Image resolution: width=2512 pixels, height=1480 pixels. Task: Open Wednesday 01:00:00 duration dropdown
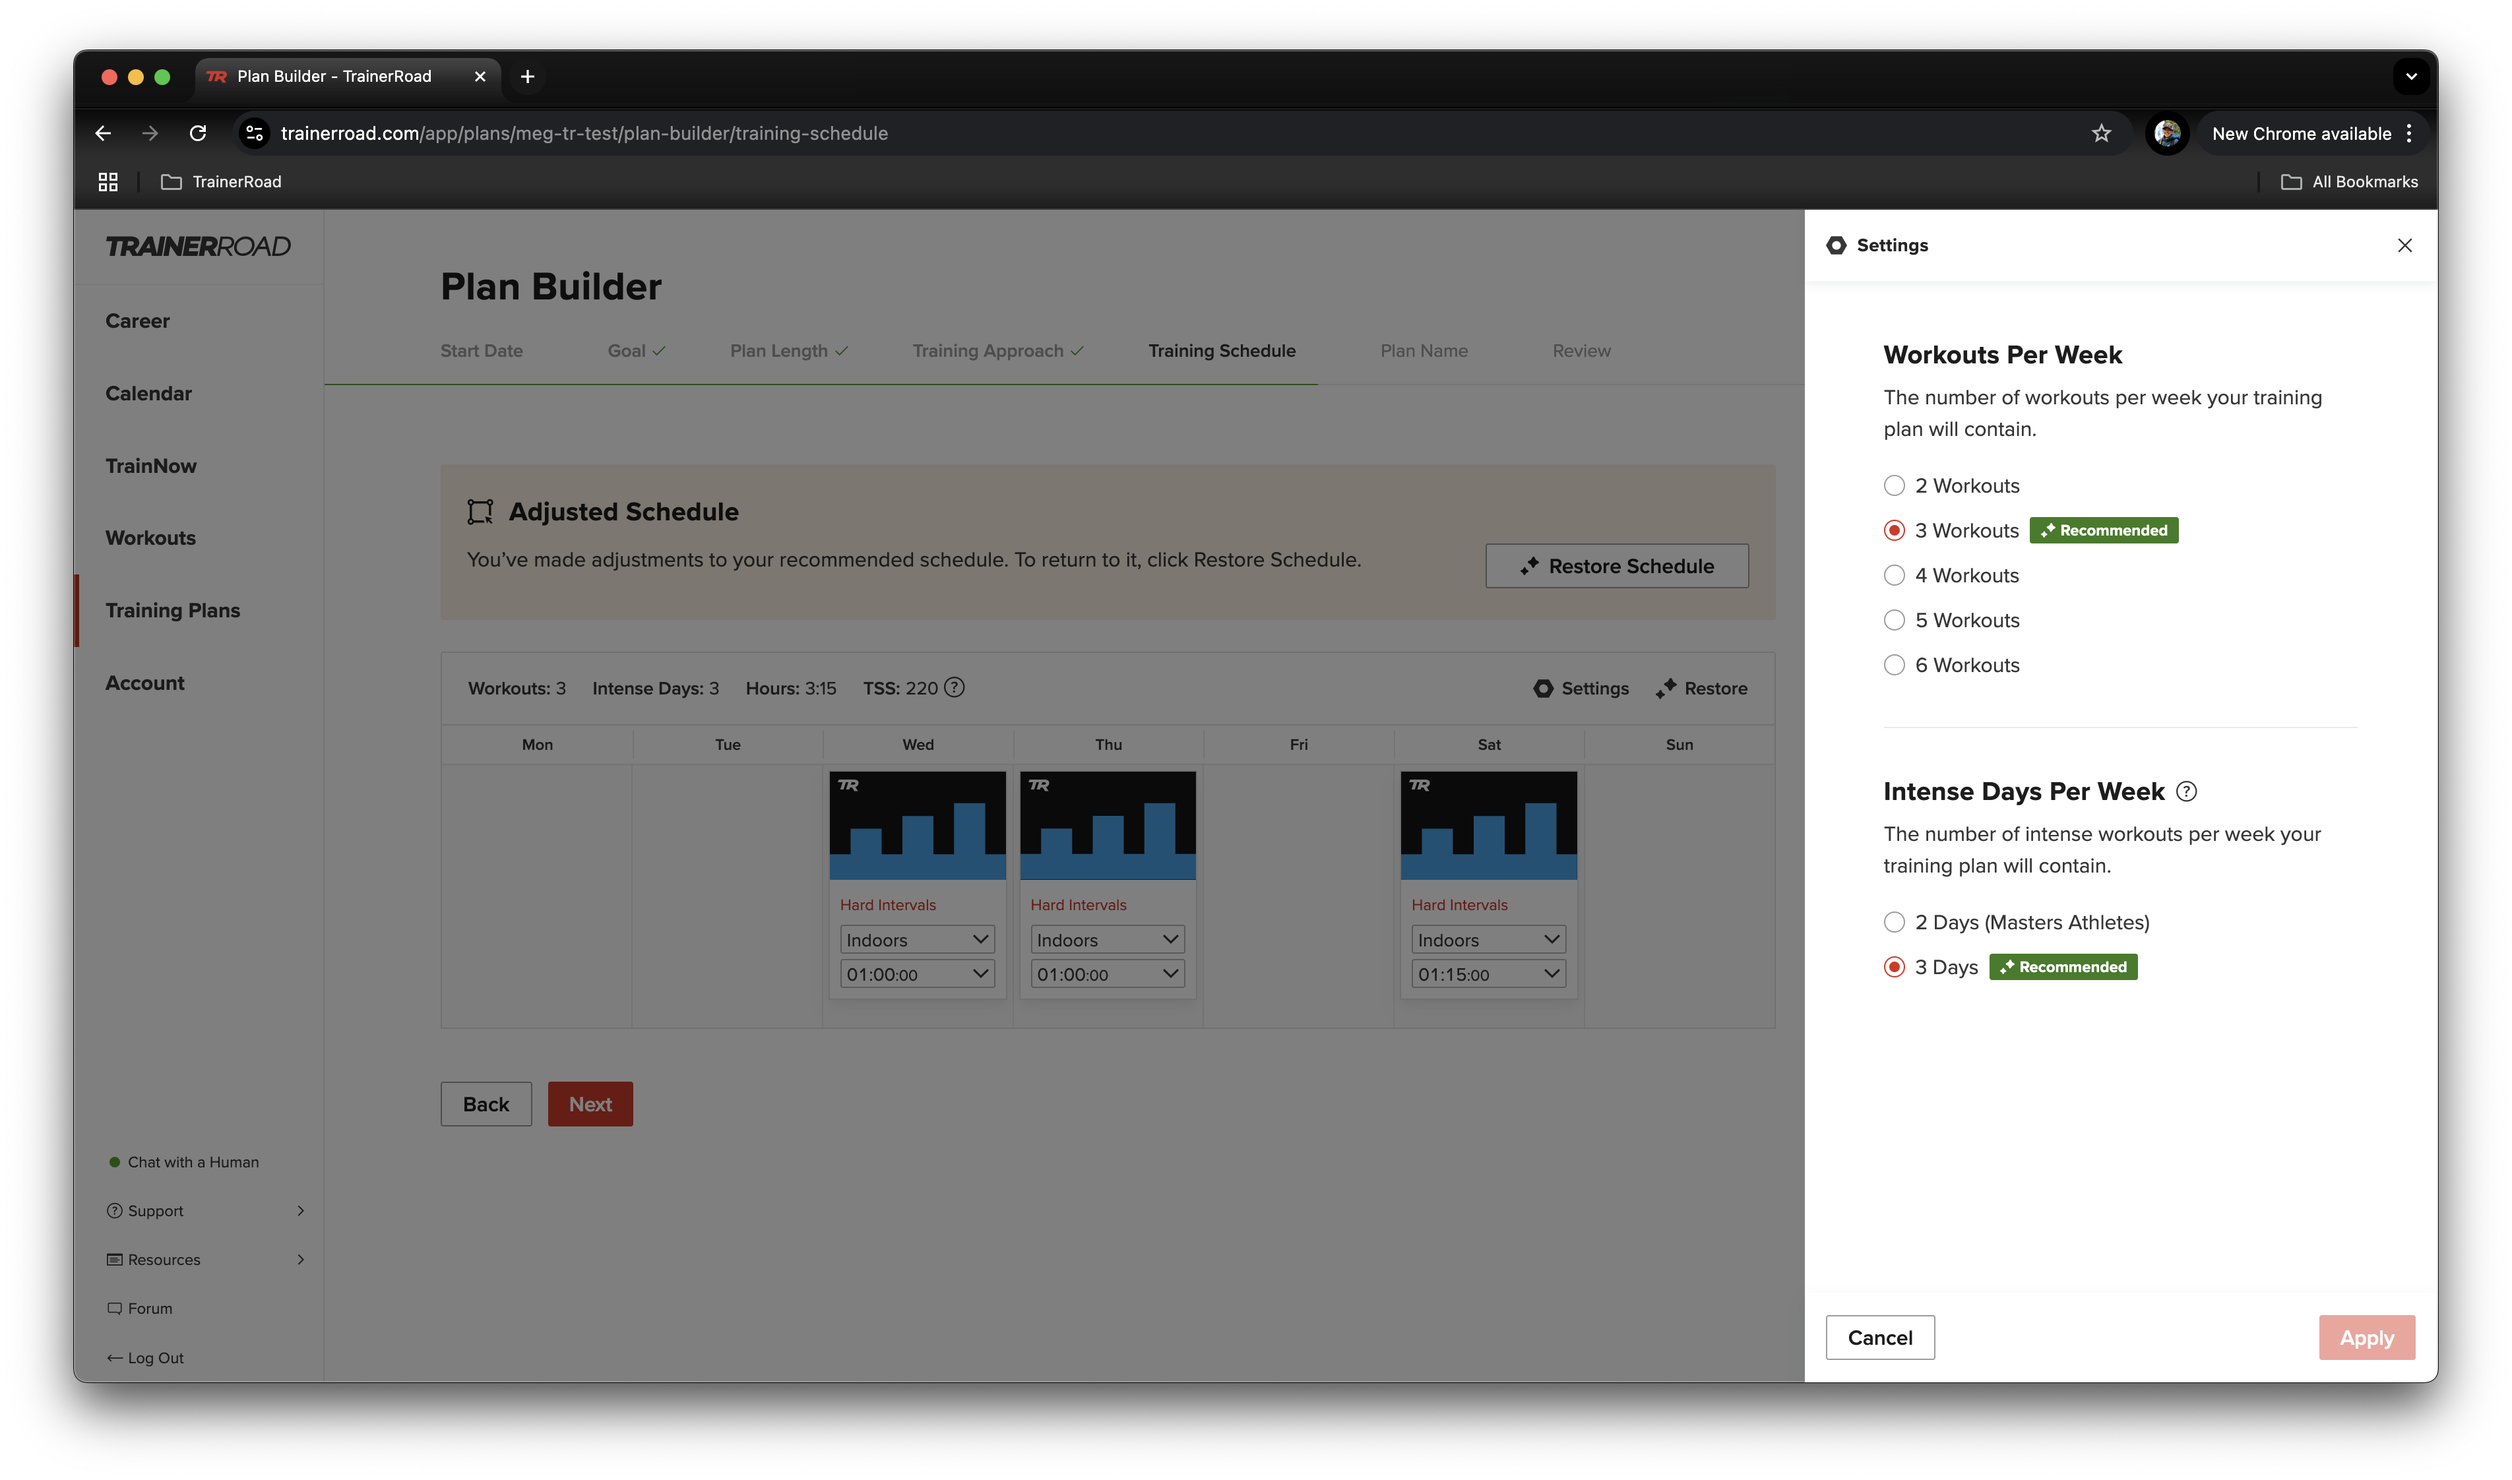[918, 974]
